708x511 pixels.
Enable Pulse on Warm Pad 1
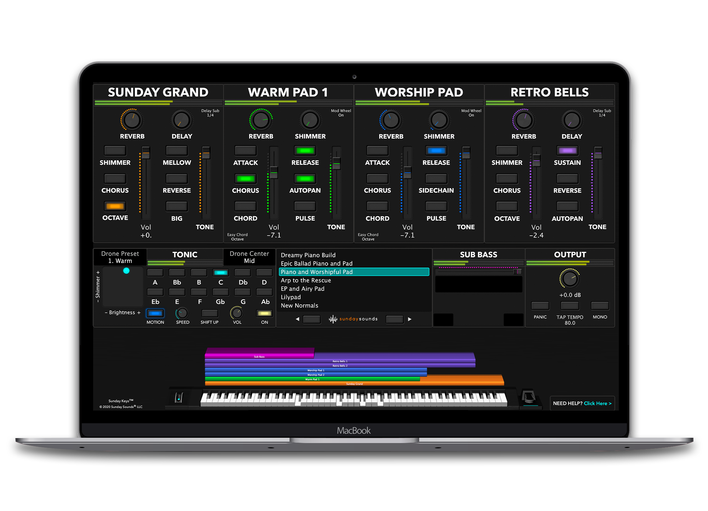pos(305,206)
